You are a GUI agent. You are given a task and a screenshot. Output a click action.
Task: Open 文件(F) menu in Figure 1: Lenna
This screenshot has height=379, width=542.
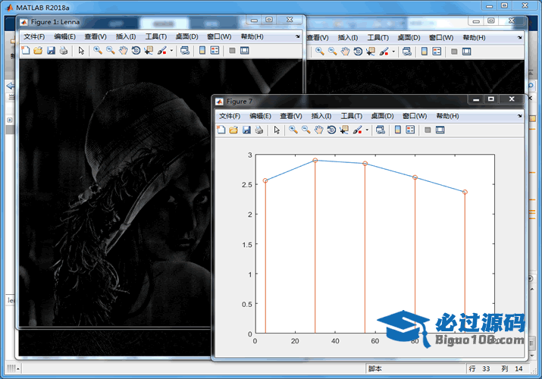(34, 36)
